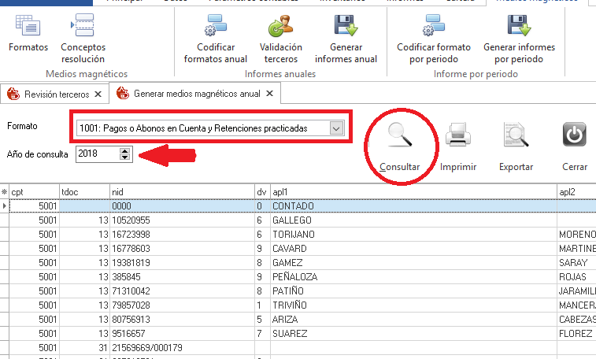This screenshot has height=359, width=596.
Task: Expand the Formato dropdown list
Action: click(x=337, y=128)
